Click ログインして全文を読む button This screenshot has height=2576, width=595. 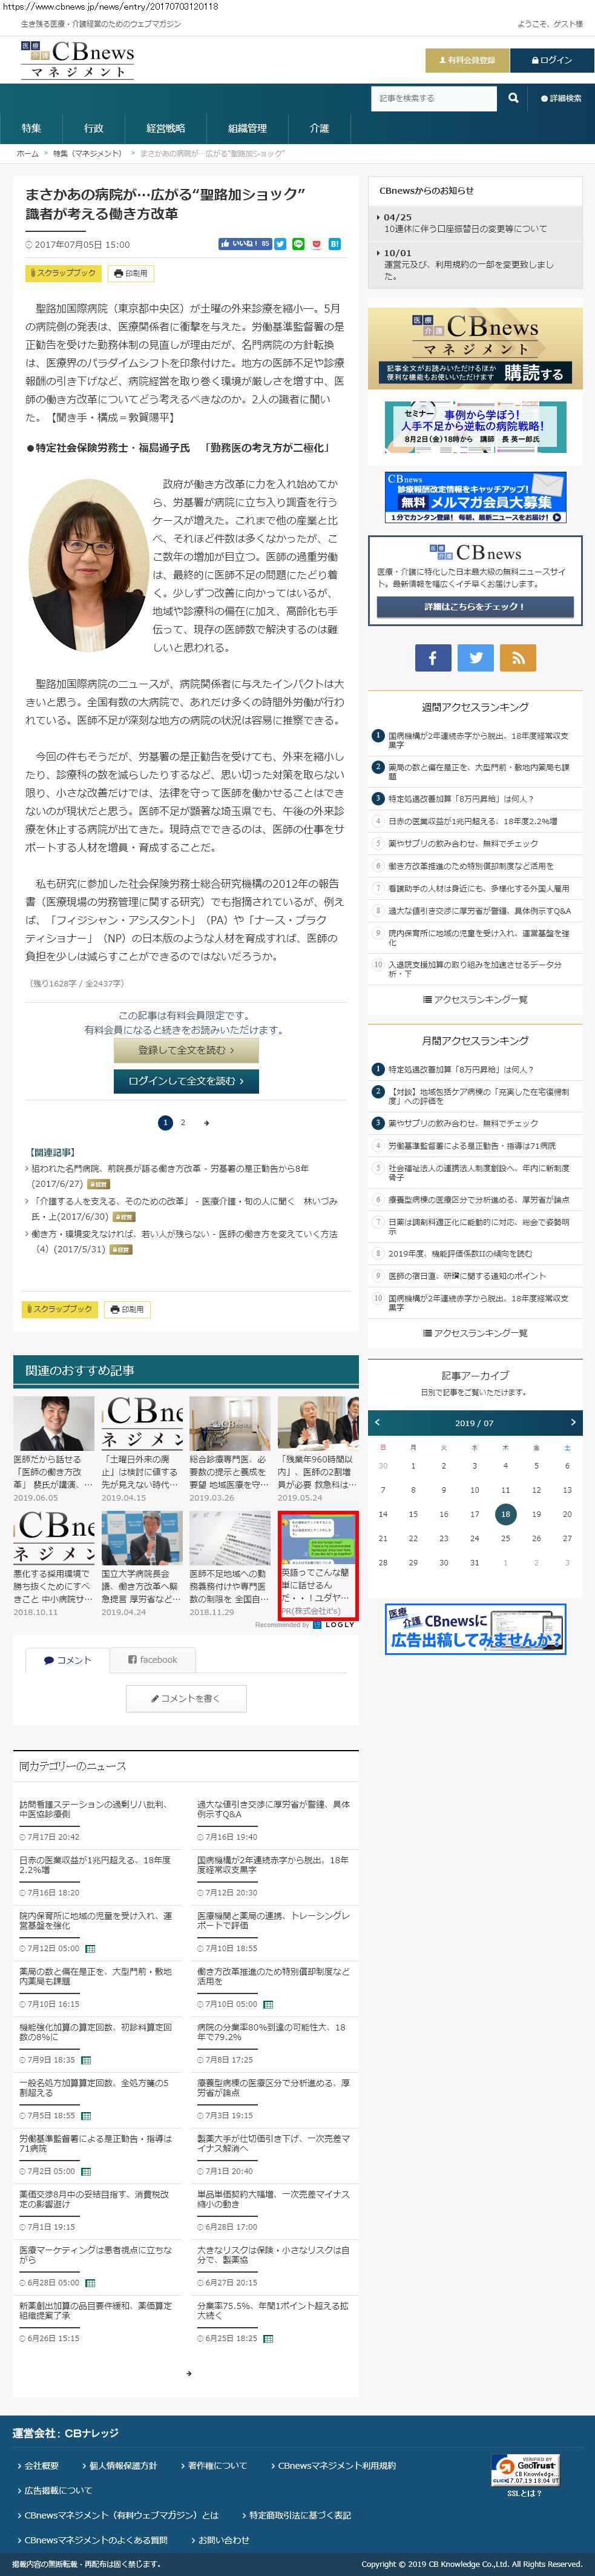(x=186, y=1081)
